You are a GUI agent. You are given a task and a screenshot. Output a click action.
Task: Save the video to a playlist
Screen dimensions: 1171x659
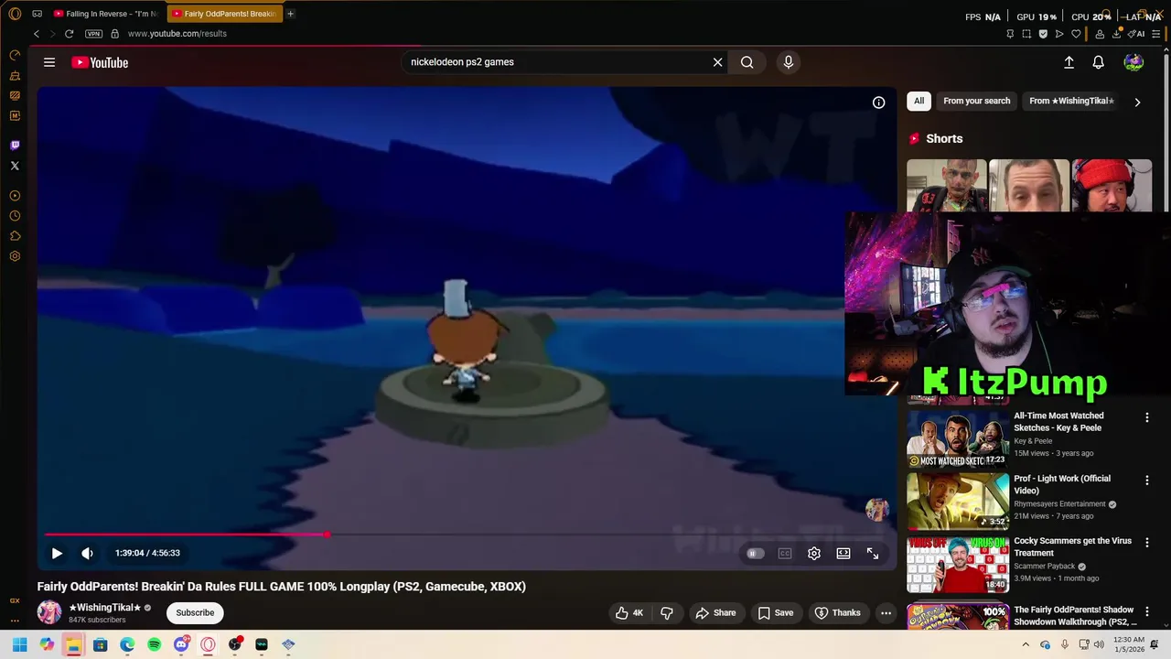(x=776, y=612)
